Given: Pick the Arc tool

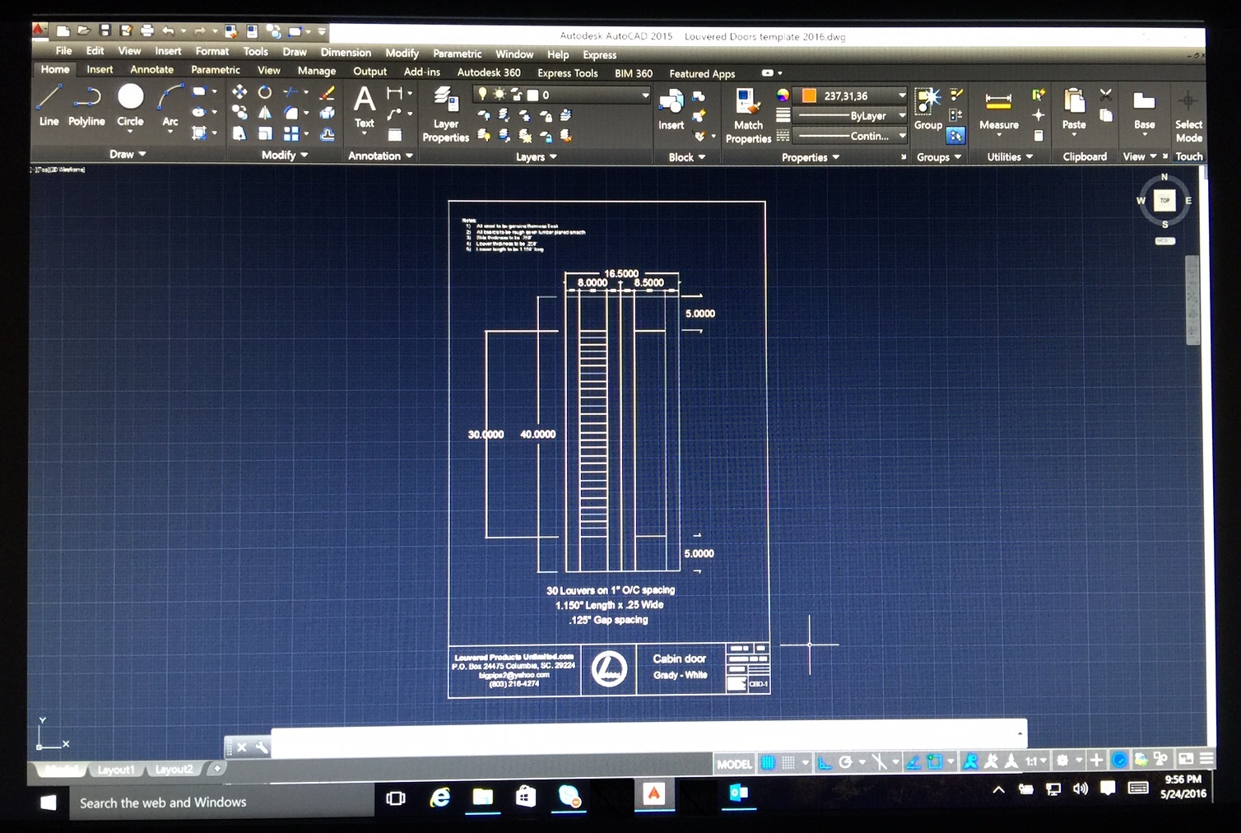Looking at the screenshot, I should pos(170,105).
